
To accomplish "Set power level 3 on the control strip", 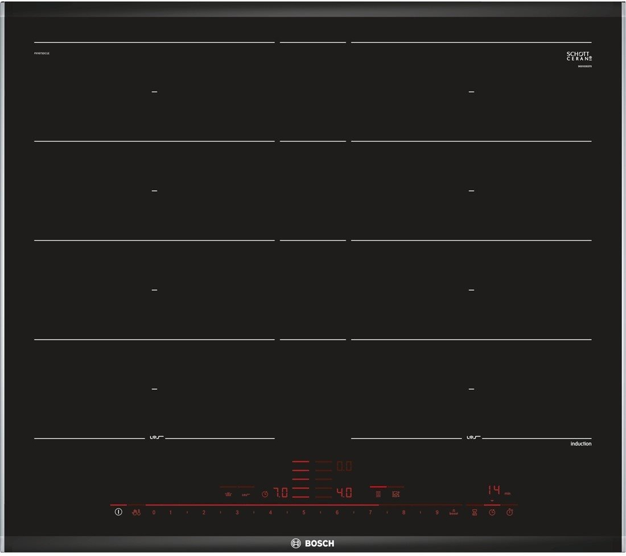I will [x=237, y=513].
